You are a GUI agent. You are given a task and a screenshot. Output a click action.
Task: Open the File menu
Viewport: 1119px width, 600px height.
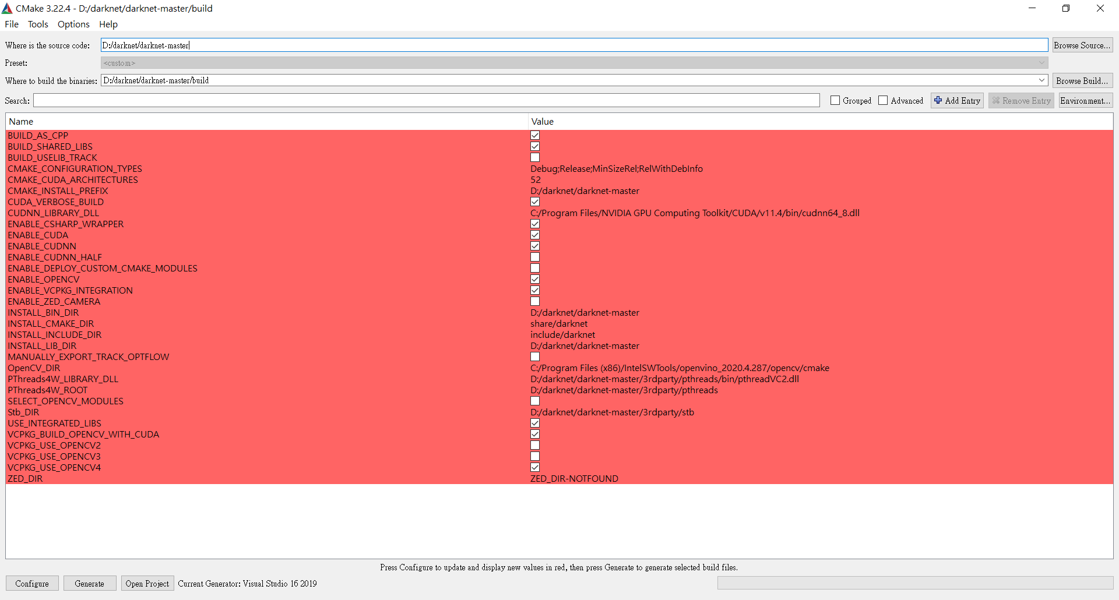point(12,24)
